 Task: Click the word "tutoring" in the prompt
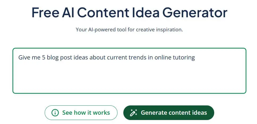[x=184, y=58]
